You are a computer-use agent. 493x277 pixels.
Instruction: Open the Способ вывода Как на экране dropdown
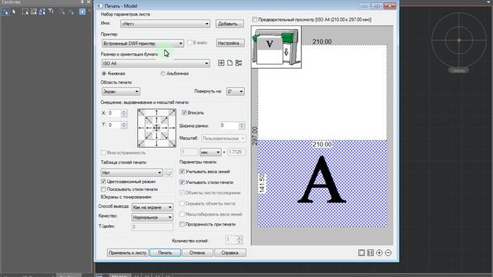[153, 207]
